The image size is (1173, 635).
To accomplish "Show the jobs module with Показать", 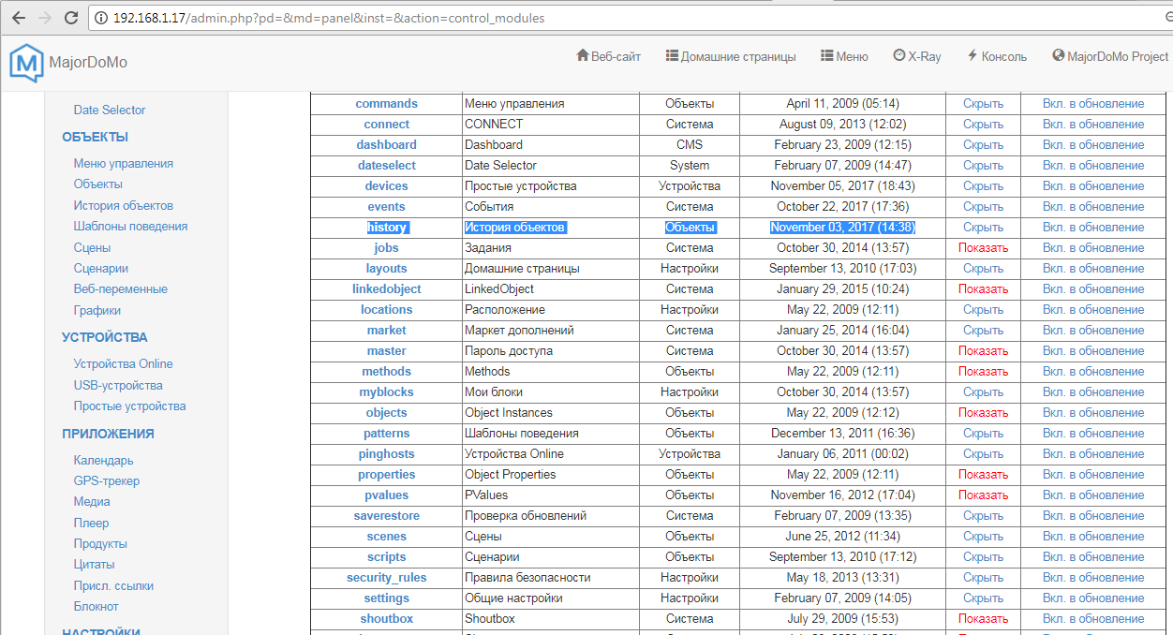I will pos(983,247).
